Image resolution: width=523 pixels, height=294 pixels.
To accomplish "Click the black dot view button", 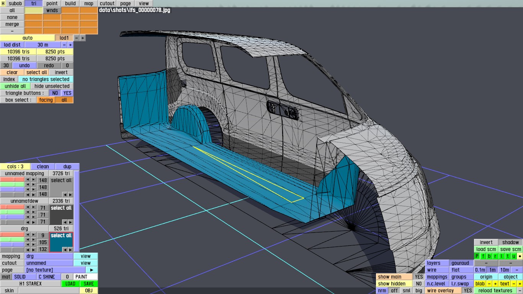I will coord(520,256).
